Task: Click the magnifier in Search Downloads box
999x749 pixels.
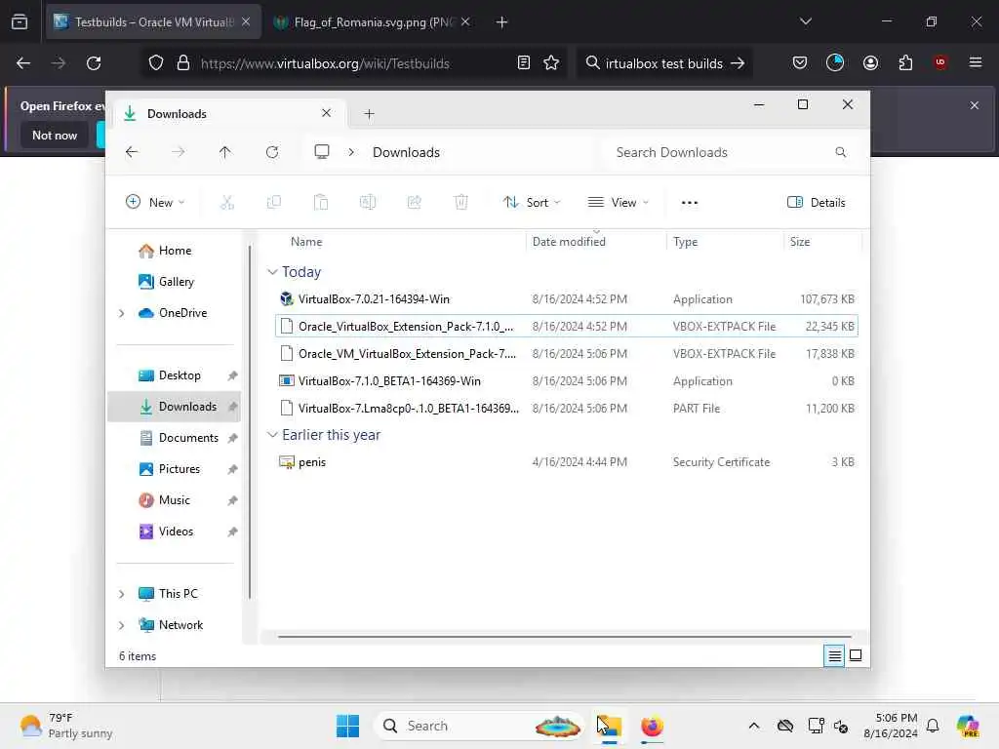Action: (840, 152)
